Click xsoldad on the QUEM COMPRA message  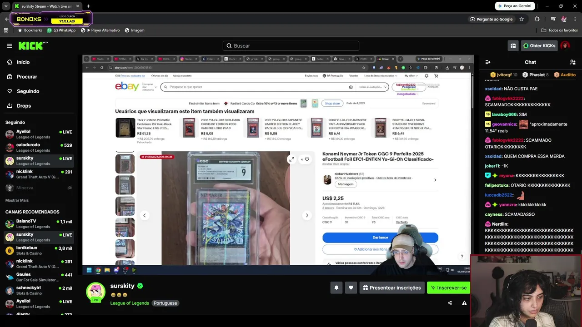493,156
